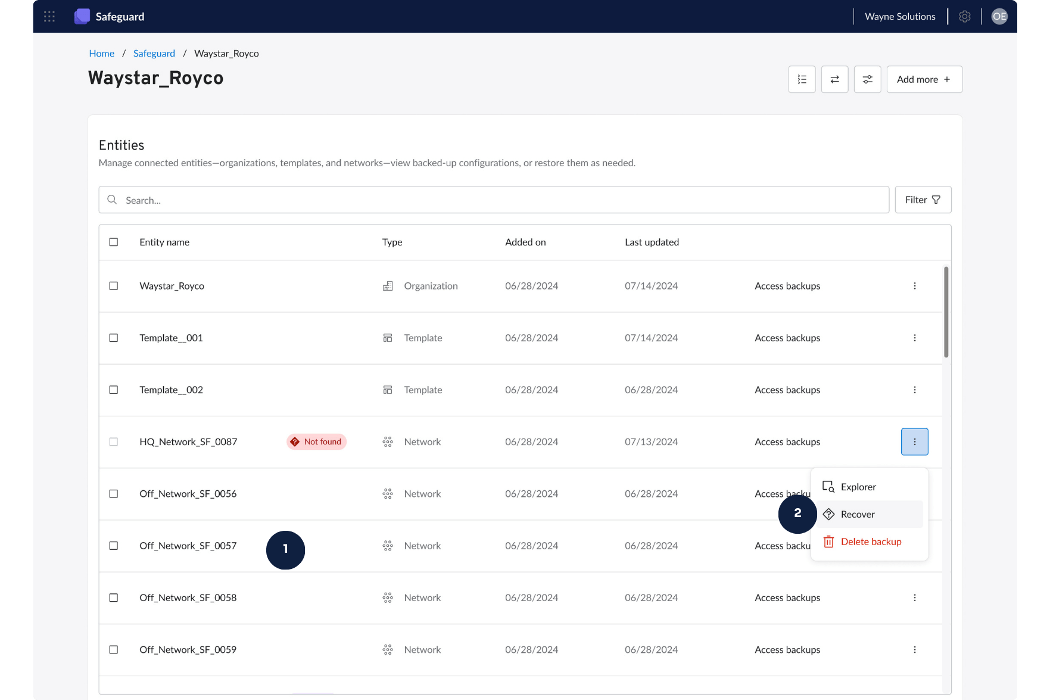Check the Off_Network_SF_0056 row checkbox
The image size is (1050, 700).
114,494
